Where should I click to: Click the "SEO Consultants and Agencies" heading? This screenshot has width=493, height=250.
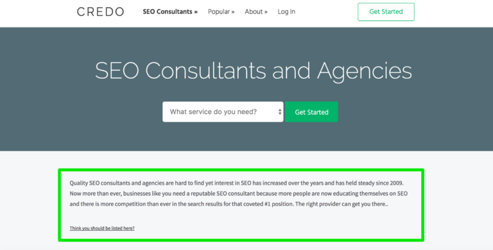click(254, 71)
